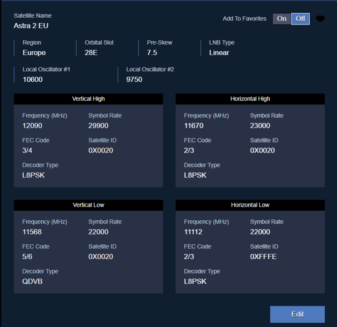Image resolution: width=337 pixels, height=327 pixels.
Task: Click the LNB Type value Linear
Action: (219, 53)
